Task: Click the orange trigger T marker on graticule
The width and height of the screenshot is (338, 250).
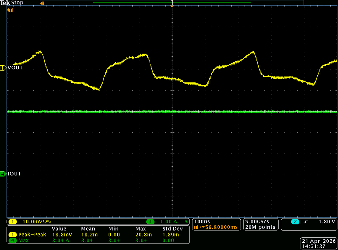Action: point(10,10)
